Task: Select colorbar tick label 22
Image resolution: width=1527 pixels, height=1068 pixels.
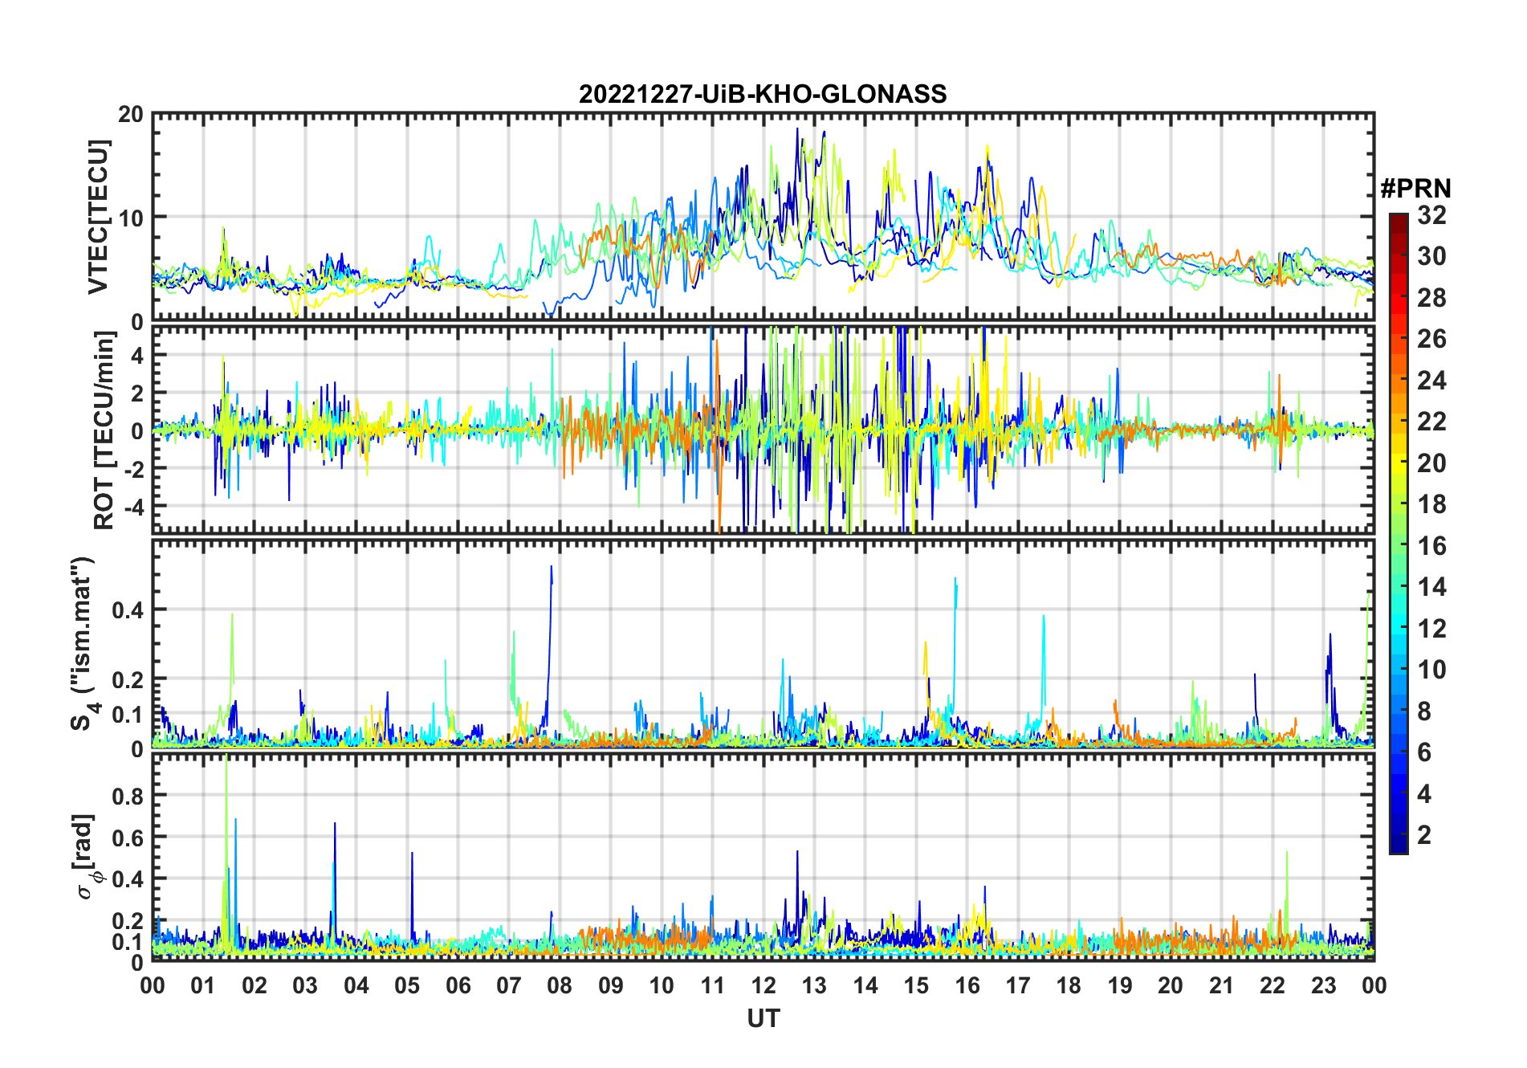Action: coord(1431,422)
